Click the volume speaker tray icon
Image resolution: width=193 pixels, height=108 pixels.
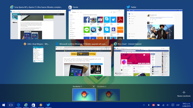click(168, 105)
